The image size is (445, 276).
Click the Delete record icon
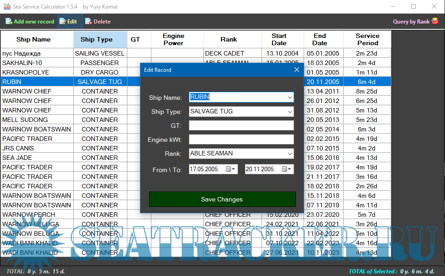tap(88, 21)
